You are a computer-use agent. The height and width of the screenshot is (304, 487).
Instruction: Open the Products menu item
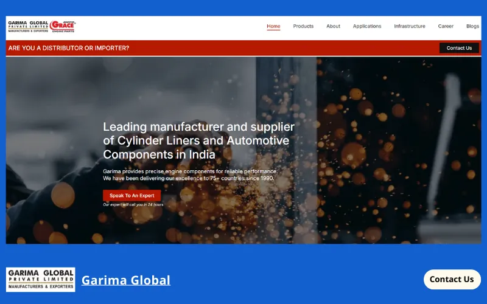click(x=303, y=26)
